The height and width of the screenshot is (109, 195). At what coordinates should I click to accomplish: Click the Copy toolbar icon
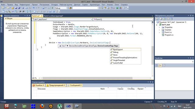[x=27, y=8]
